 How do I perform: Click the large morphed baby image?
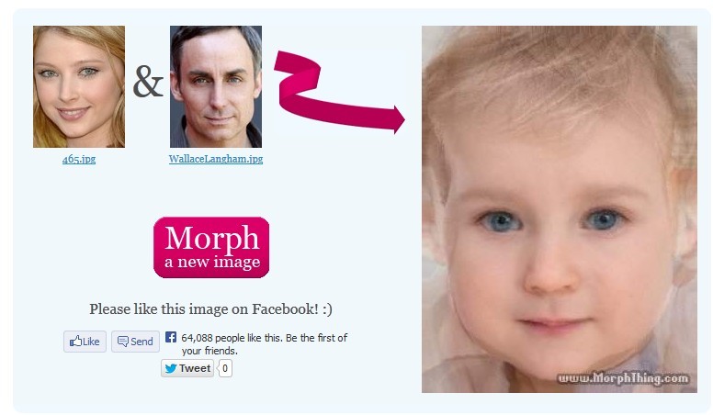(560, 209)
